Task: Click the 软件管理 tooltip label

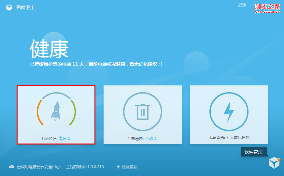Action: pyautogui.click(x=254, y=152)
